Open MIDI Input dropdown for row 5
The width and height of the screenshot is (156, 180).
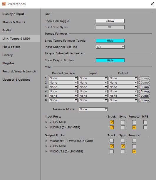pos(93,96)
